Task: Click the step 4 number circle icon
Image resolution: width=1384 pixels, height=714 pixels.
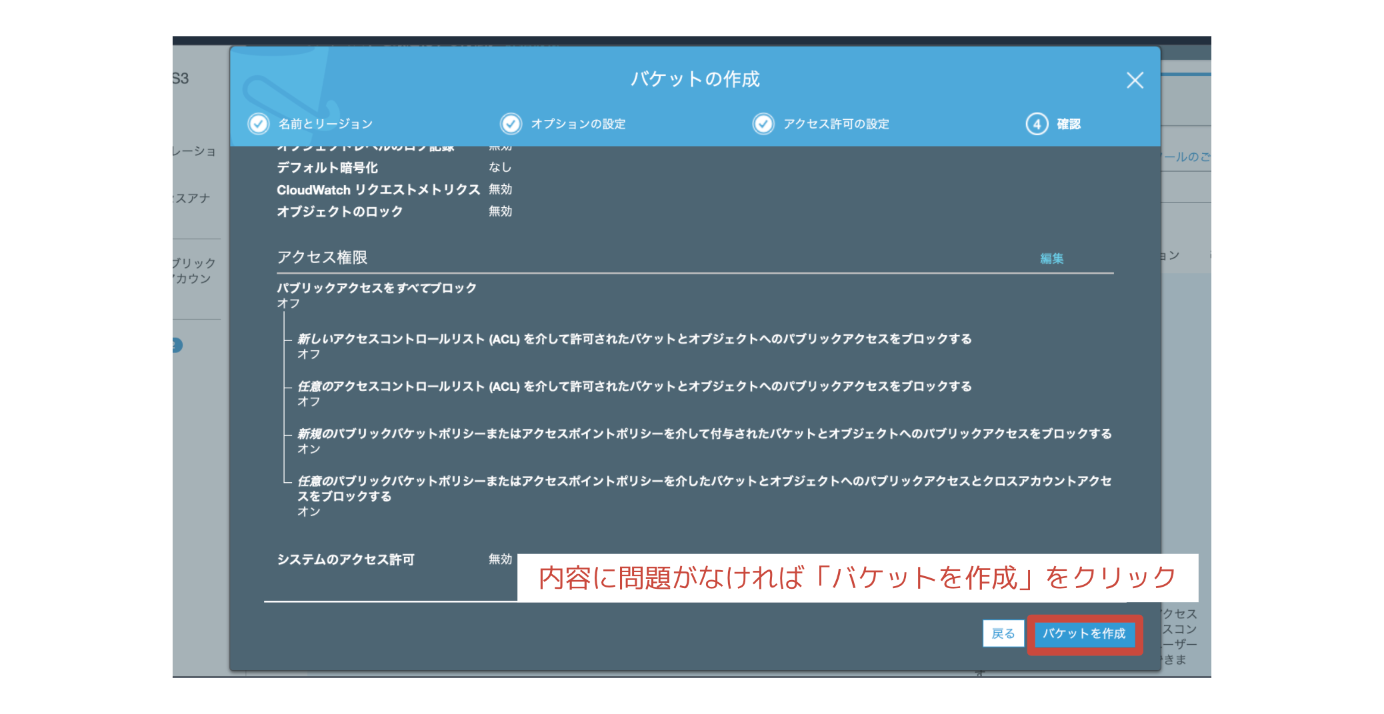Action: [1037, 124]
